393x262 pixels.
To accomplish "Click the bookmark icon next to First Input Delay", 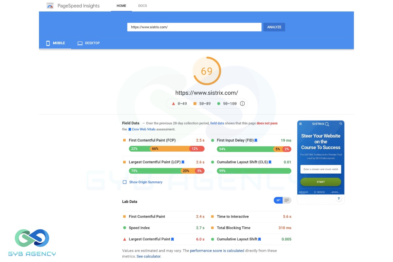I will point(256,140).
